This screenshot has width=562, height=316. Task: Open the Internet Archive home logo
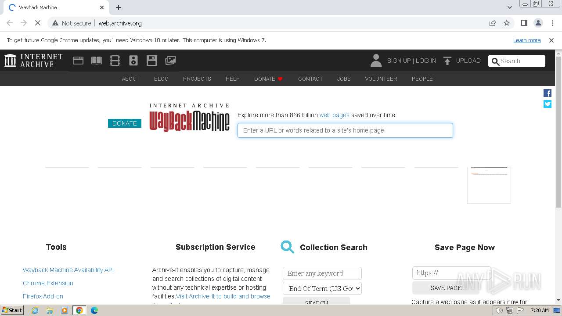pos(33,61)
